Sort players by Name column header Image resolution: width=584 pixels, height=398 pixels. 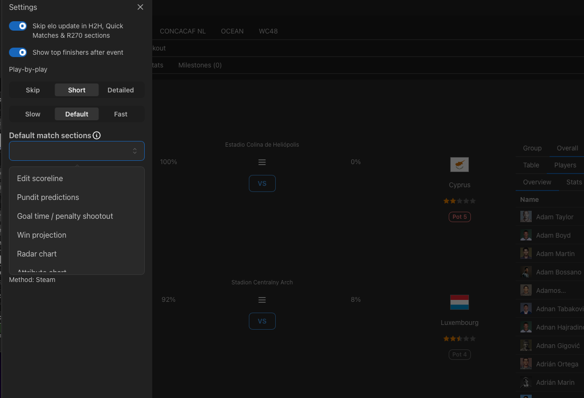click(529, 199)
